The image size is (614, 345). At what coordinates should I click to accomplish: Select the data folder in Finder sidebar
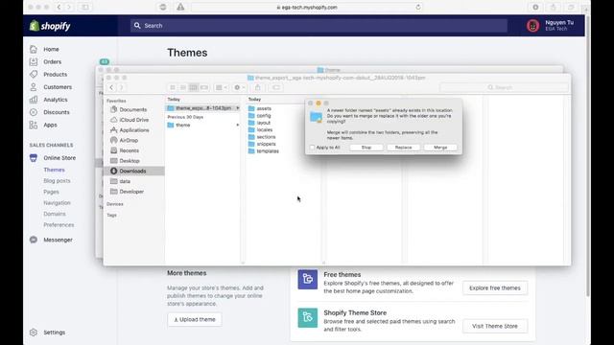pos(125,181)
